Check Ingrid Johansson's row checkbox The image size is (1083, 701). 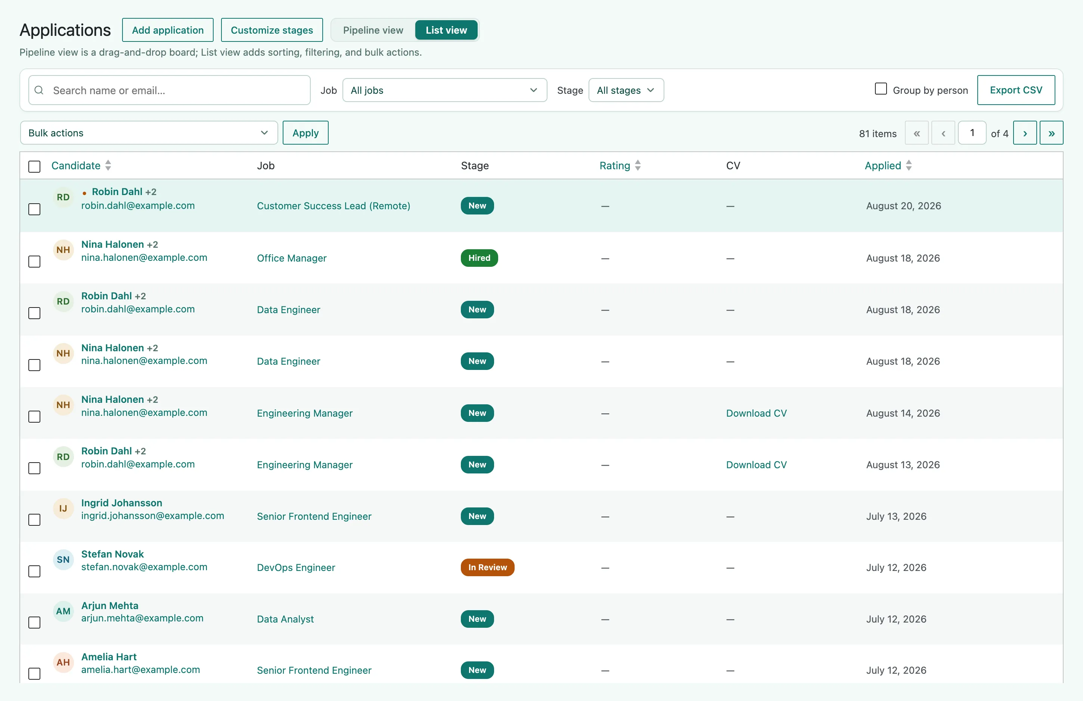(x=35, y=520)
